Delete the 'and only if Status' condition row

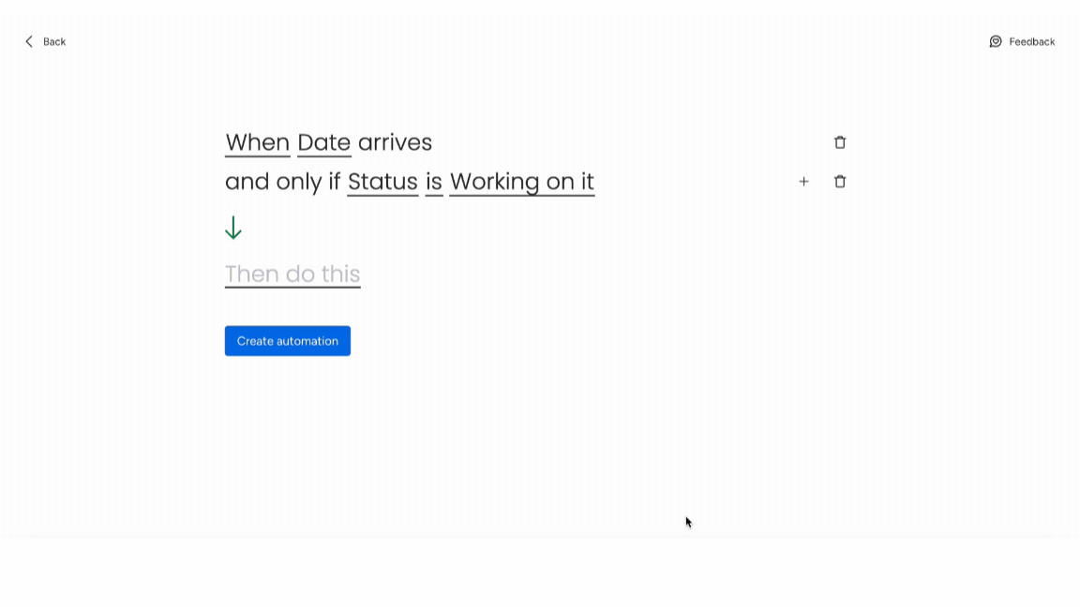tap(840, 182)
